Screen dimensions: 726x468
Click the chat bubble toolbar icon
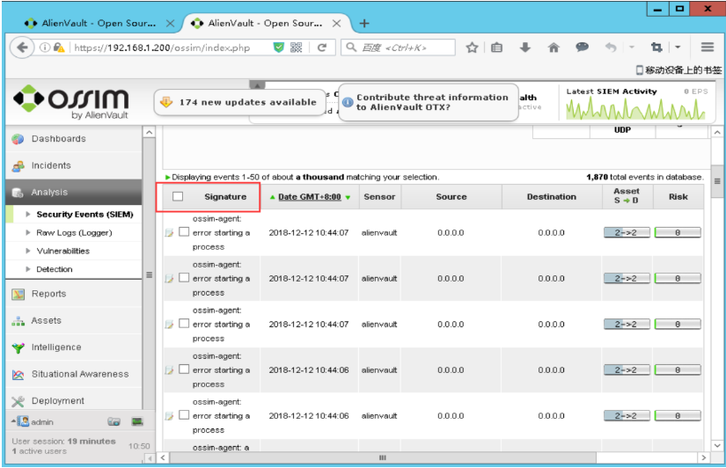click(x=582, y=47)
